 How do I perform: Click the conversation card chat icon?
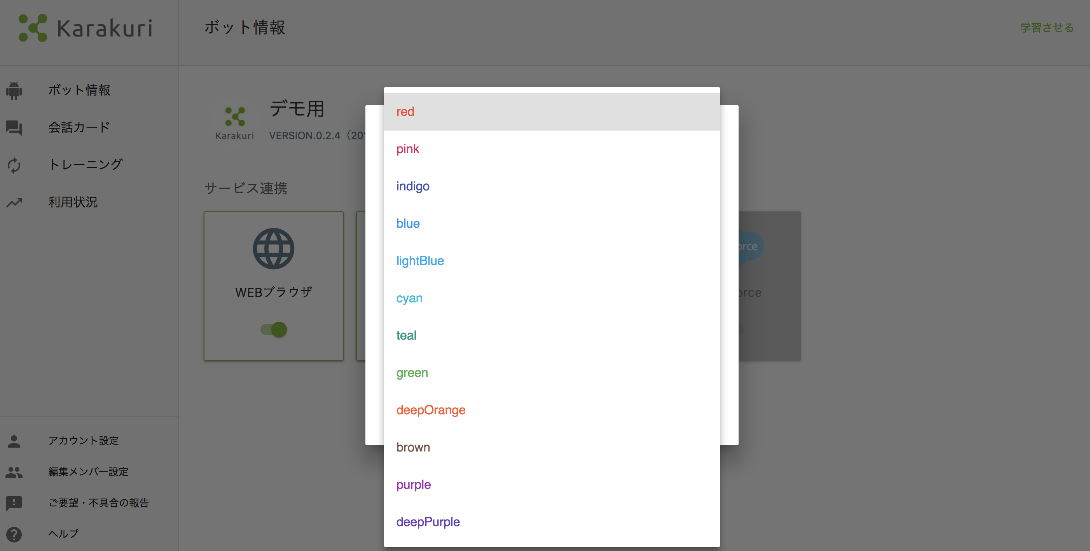pyautogui.click(x=14, y=128)
